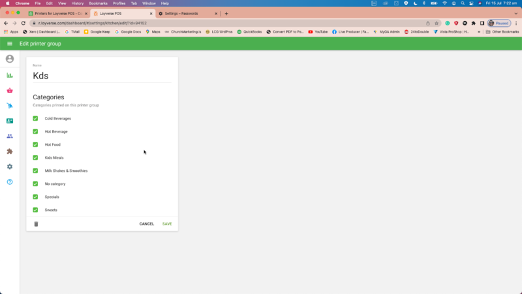Open the Help question mark icon
522x294 pixels.
click(x=10, y=182)
